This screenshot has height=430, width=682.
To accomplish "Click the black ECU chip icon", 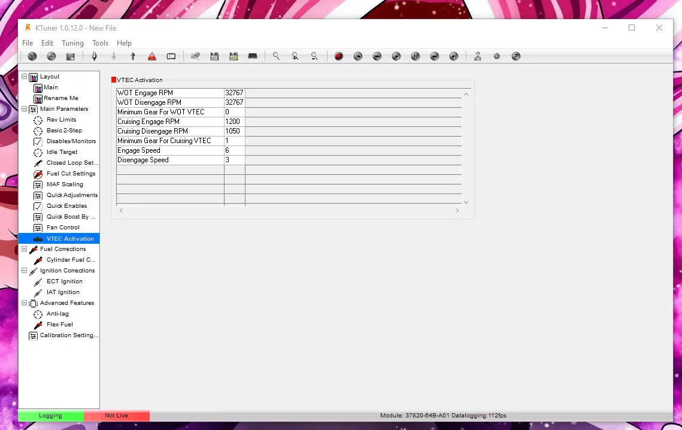I will [x=253, y=56].
